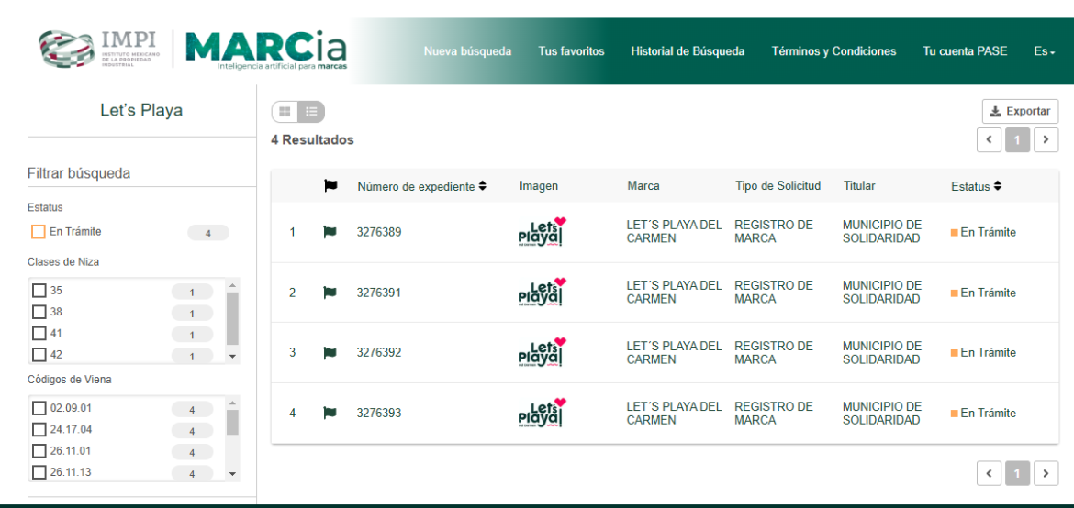Go to the next page, bottom pagination
1074x508 pixels.
(1046, 473)
